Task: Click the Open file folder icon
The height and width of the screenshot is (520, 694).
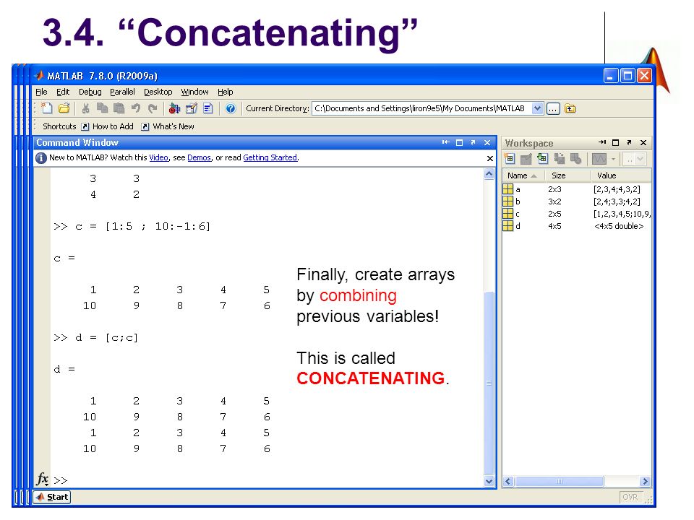Action: pyautogui.click(x=64, y=108)
